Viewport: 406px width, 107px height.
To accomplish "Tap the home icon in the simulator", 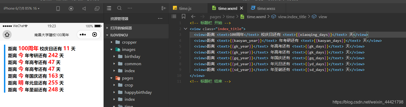I will tap(7, 35).
